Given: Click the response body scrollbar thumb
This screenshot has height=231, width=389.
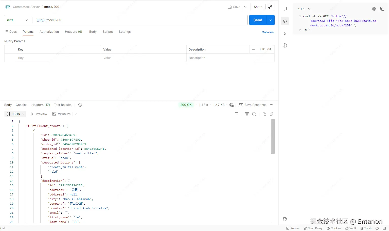Looking at the screenshot, I should pos(273,136).
